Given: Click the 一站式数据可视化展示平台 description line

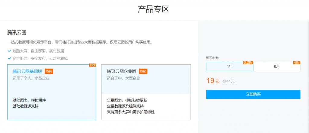Looking at the screenshot, I should point(80,42).
